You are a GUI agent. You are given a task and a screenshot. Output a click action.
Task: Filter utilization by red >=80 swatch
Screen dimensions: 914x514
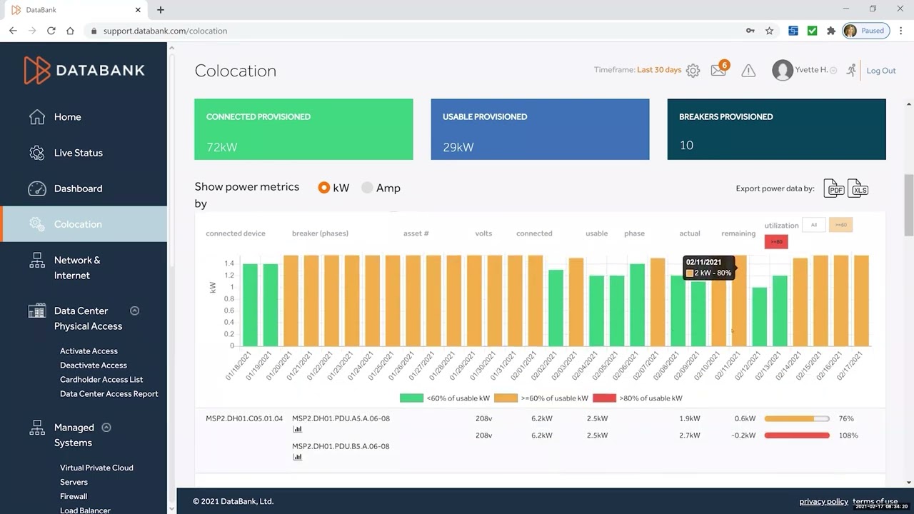(x=776, y=241)
